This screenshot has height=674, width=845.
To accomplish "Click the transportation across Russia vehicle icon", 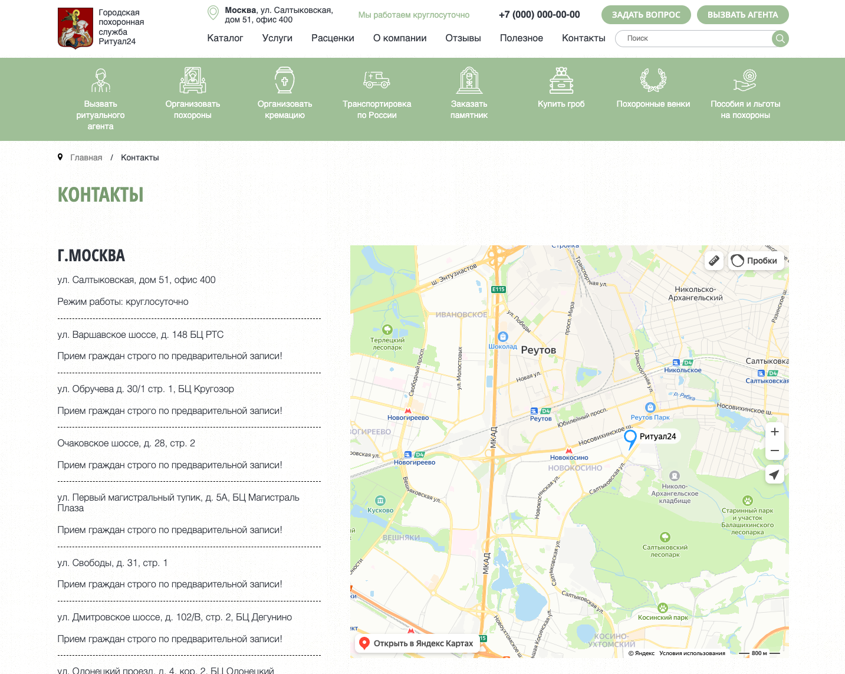I will [377, 80].
